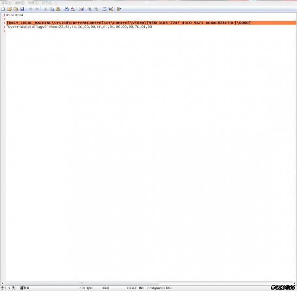Image resolution: width=297 pixels, height=291 pixels.
Task: Open the syntax scheme selection icon
Action: [x=104, y=9]
